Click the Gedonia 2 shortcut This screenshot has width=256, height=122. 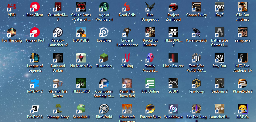pos(220,83)
